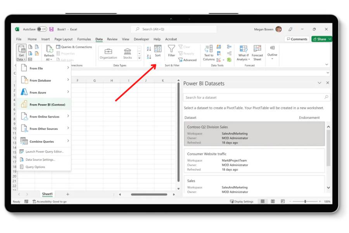Open Display Settings in status bar

(x=242, y=201)
